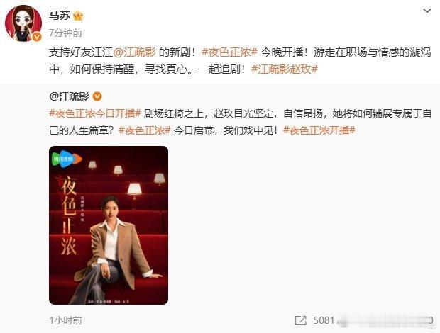Open 马苏's profile avatar
This screenshot has height=333, width=440.
coord(23,23)
